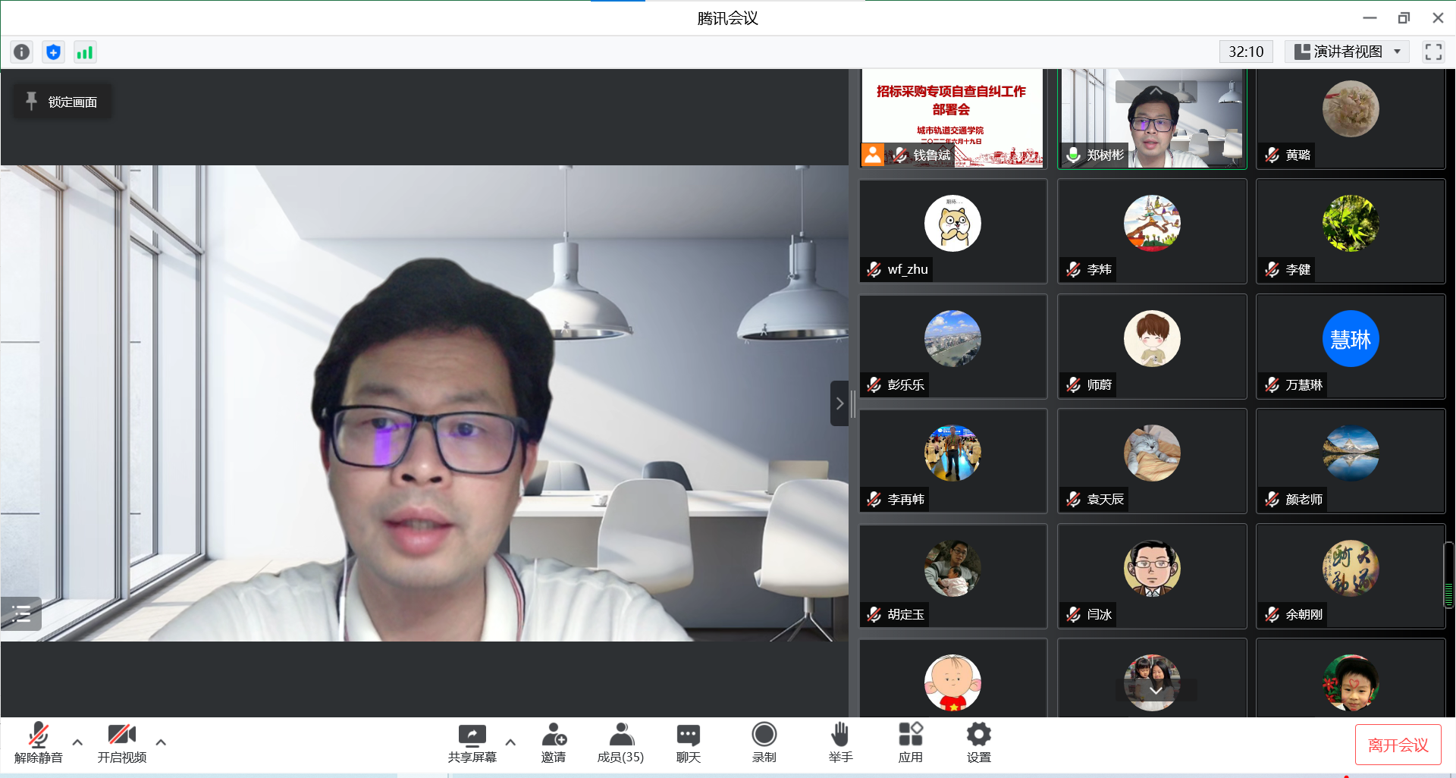Viewport: 1456px width, 778px height.
Task: Open the 应用 apps icon
Action: click(x=910, y=742)
